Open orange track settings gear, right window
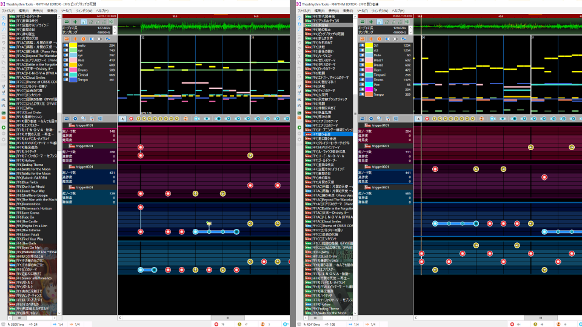The width and height of the screenshot is (582, 327). [x=379, y=39]
